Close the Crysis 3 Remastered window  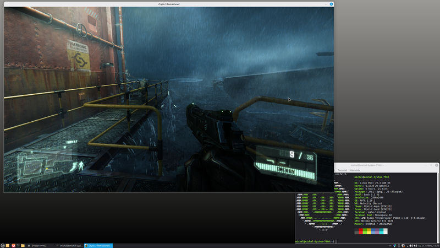[x=331, y=4]
